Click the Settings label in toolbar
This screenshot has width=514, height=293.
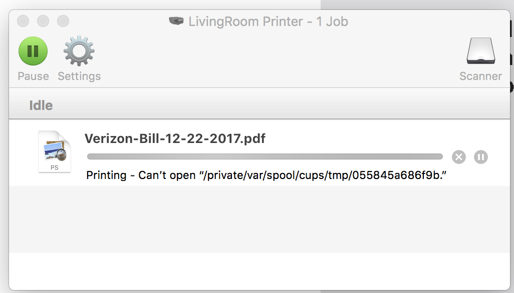click(79, 76)
